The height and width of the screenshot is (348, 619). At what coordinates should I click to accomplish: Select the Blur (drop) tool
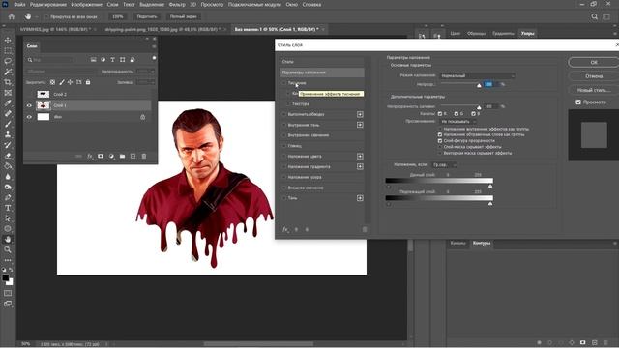(8, 176)
